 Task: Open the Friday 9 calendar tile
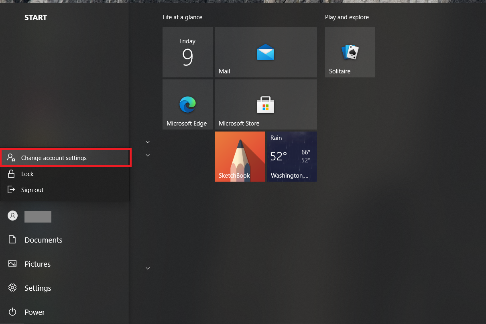pyautogui.click(x=187, y=52)
